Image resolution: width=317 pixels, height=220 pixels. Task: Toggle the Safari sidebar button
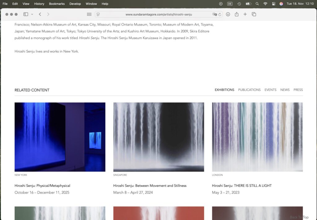(26, 14)
